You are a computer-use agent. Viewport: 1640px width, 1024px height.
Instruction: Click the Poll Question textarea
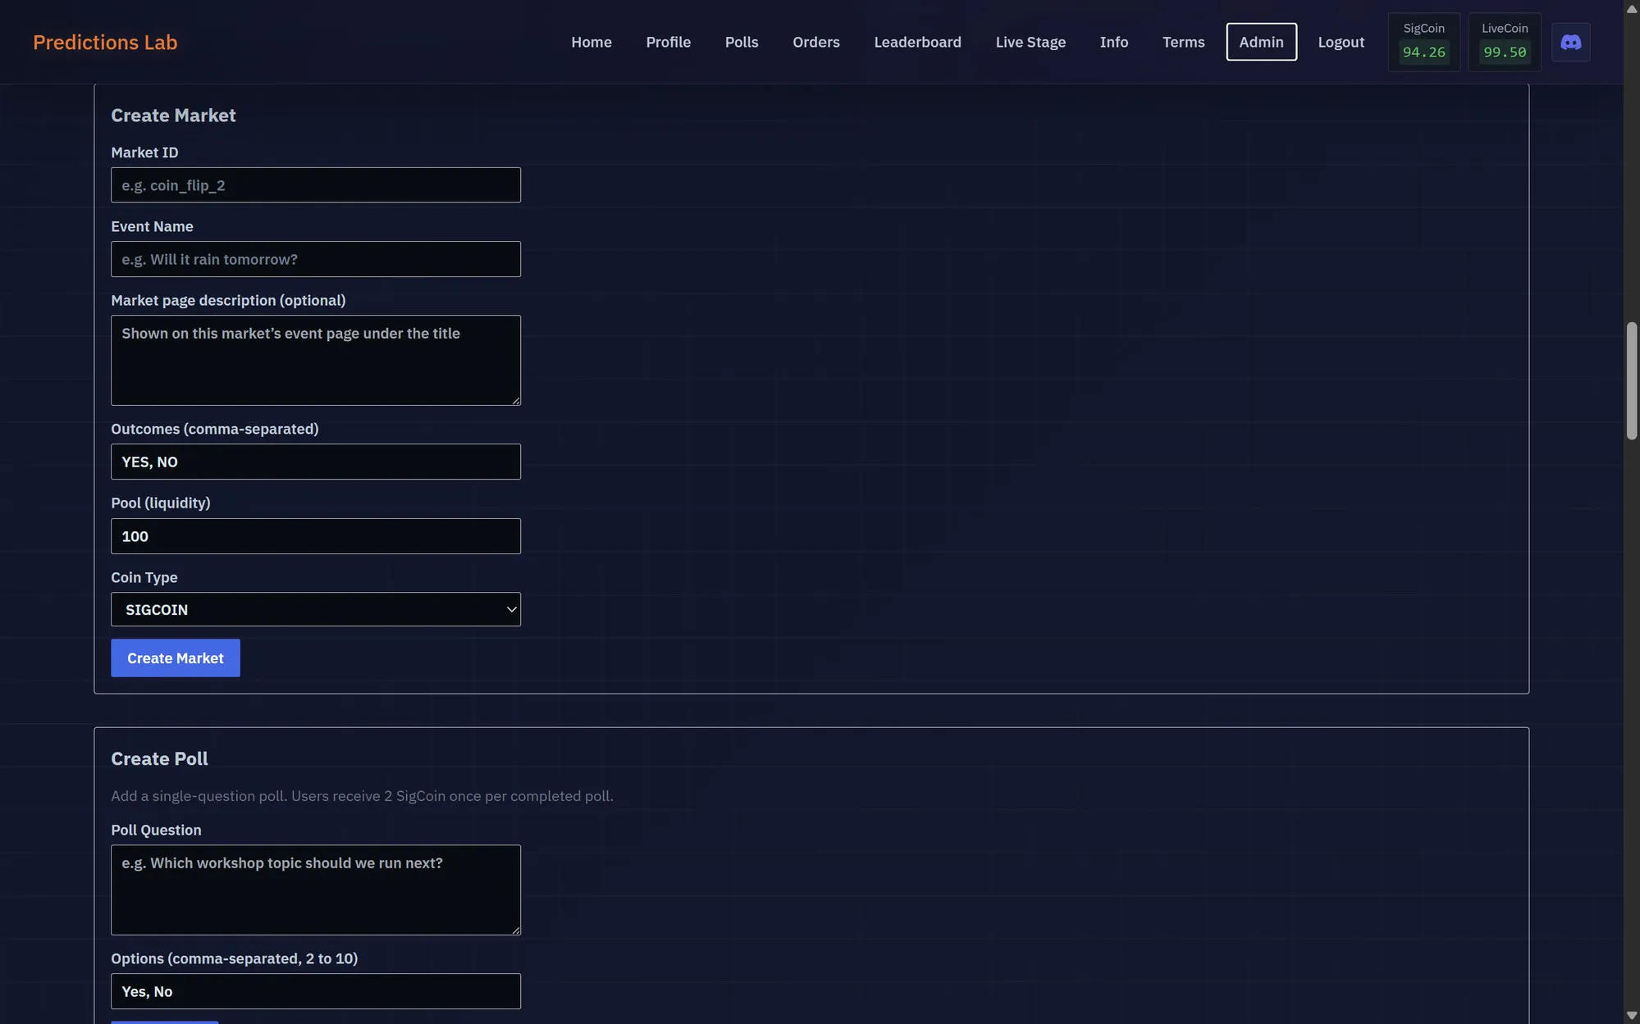(x=316, y=890)
